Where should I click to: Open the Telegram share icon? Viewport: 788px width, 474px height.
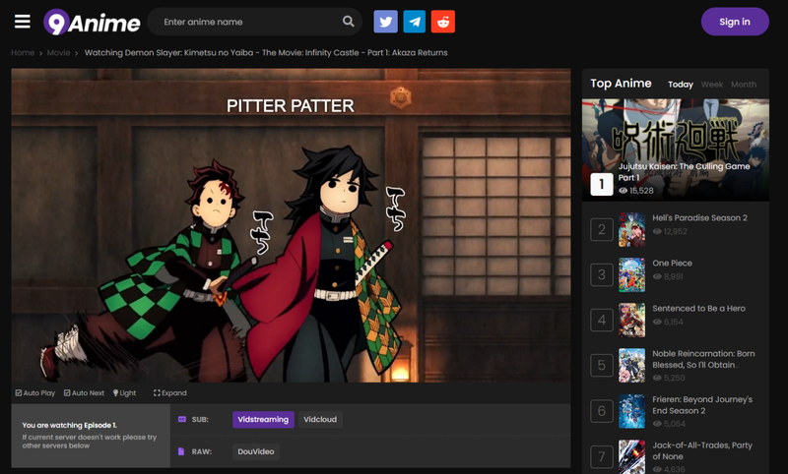(x=414, y=22)
